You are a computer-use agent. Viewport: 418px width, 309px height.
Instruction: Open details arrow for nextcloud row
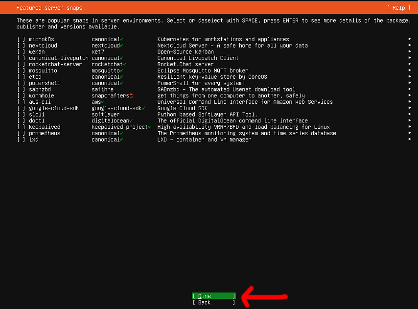pos(410,46)
